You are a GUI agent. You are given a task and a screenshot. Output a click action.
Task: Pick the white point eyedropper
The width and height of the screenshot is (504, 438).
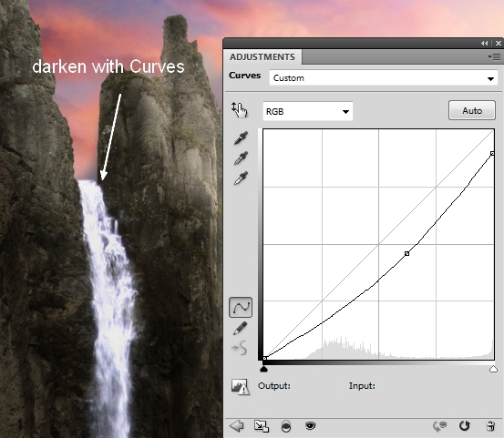[242, 178]
